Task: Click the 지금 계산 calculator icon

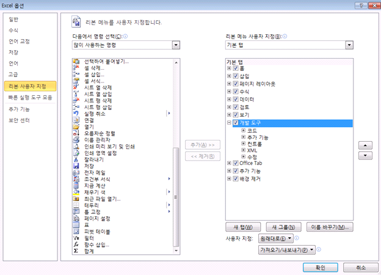Action: 76,186
